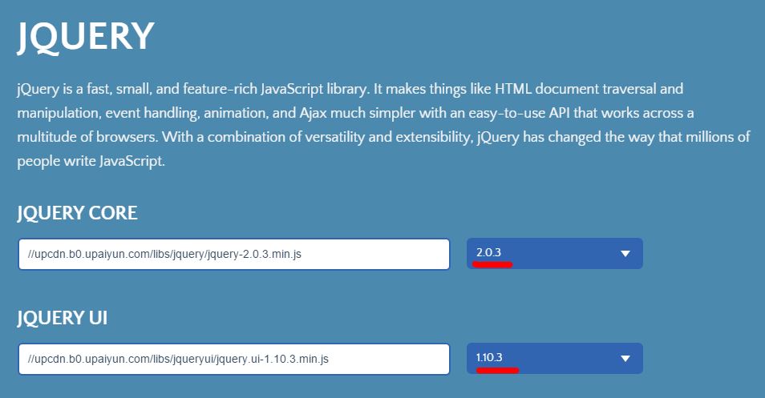Click 'multitude of browsers' in description
The width and height of the screenshot is (765, 398).
(x=87, y=137)
